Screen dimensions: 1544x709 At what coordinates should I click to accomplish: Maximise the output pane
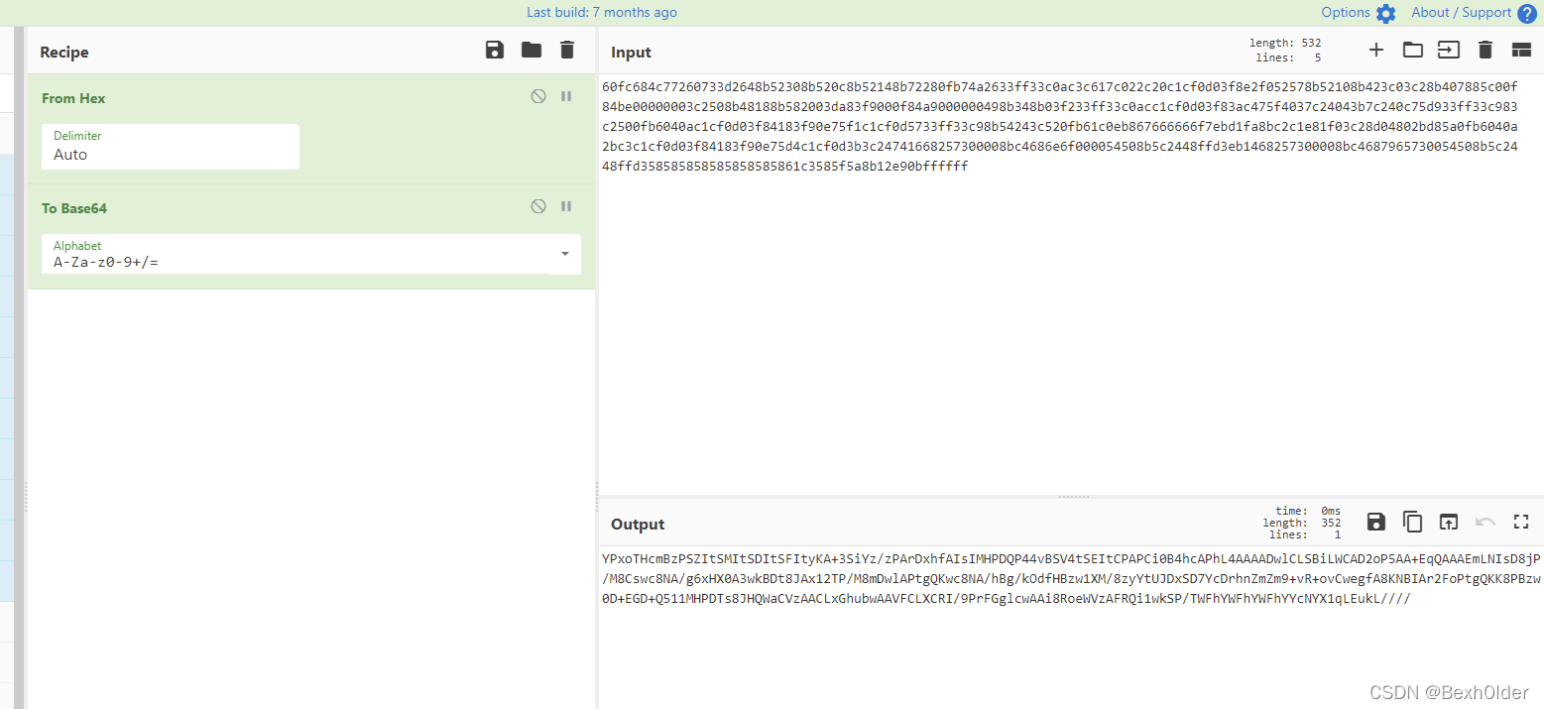[1521, 522]
